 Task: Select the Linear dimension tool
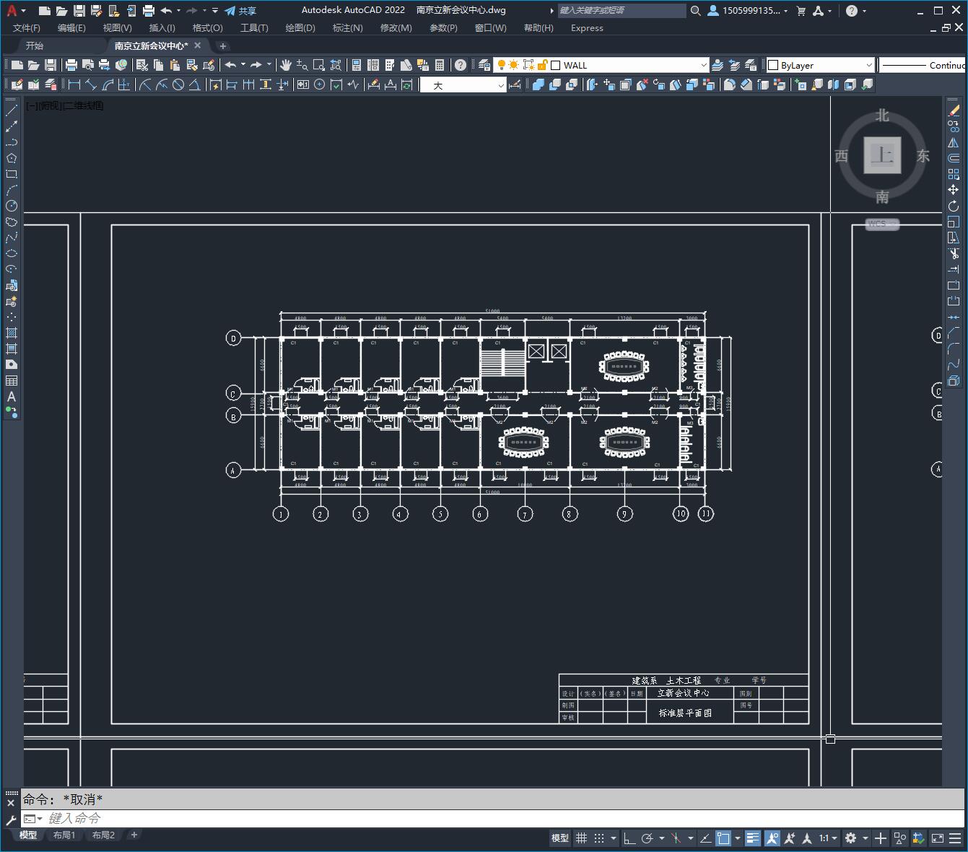(x=74, y=84)
